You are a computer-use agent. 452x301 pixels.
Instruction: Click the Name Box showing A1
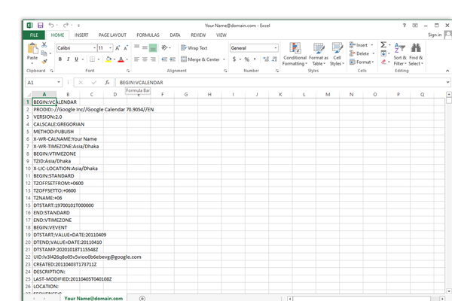click(x=43, y=83)
